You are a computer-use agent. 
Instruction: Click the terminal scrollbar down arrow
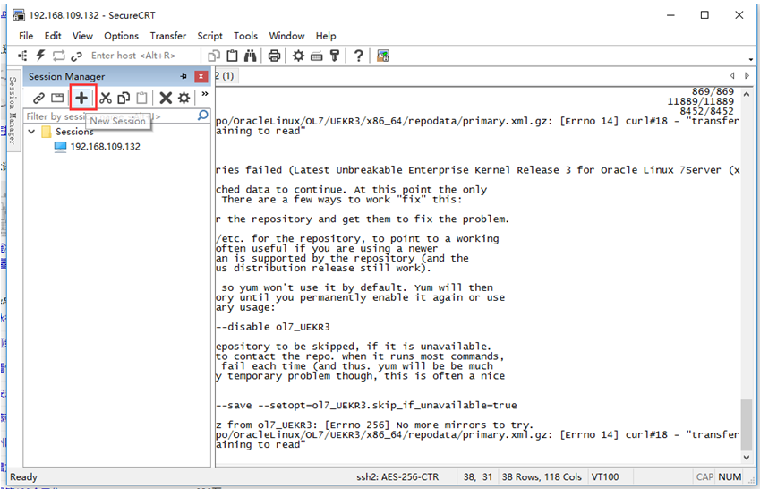coord(747,457)
